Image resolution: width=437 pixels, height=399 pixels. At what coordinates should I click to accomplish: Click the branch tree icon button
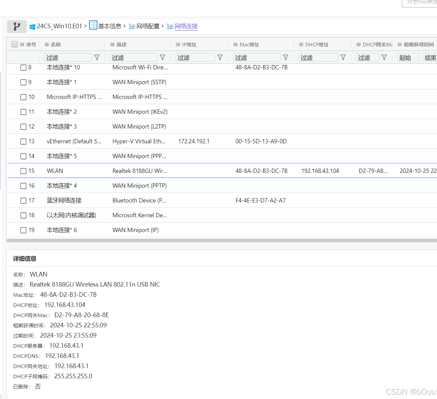17,26
